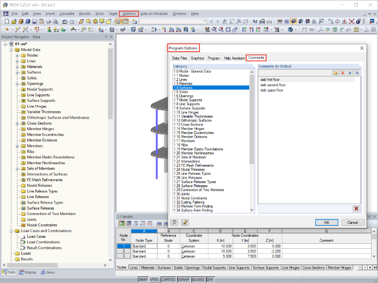Click the Help question mark button in Program Options
The image size is (378, 283).
[174, 222]
